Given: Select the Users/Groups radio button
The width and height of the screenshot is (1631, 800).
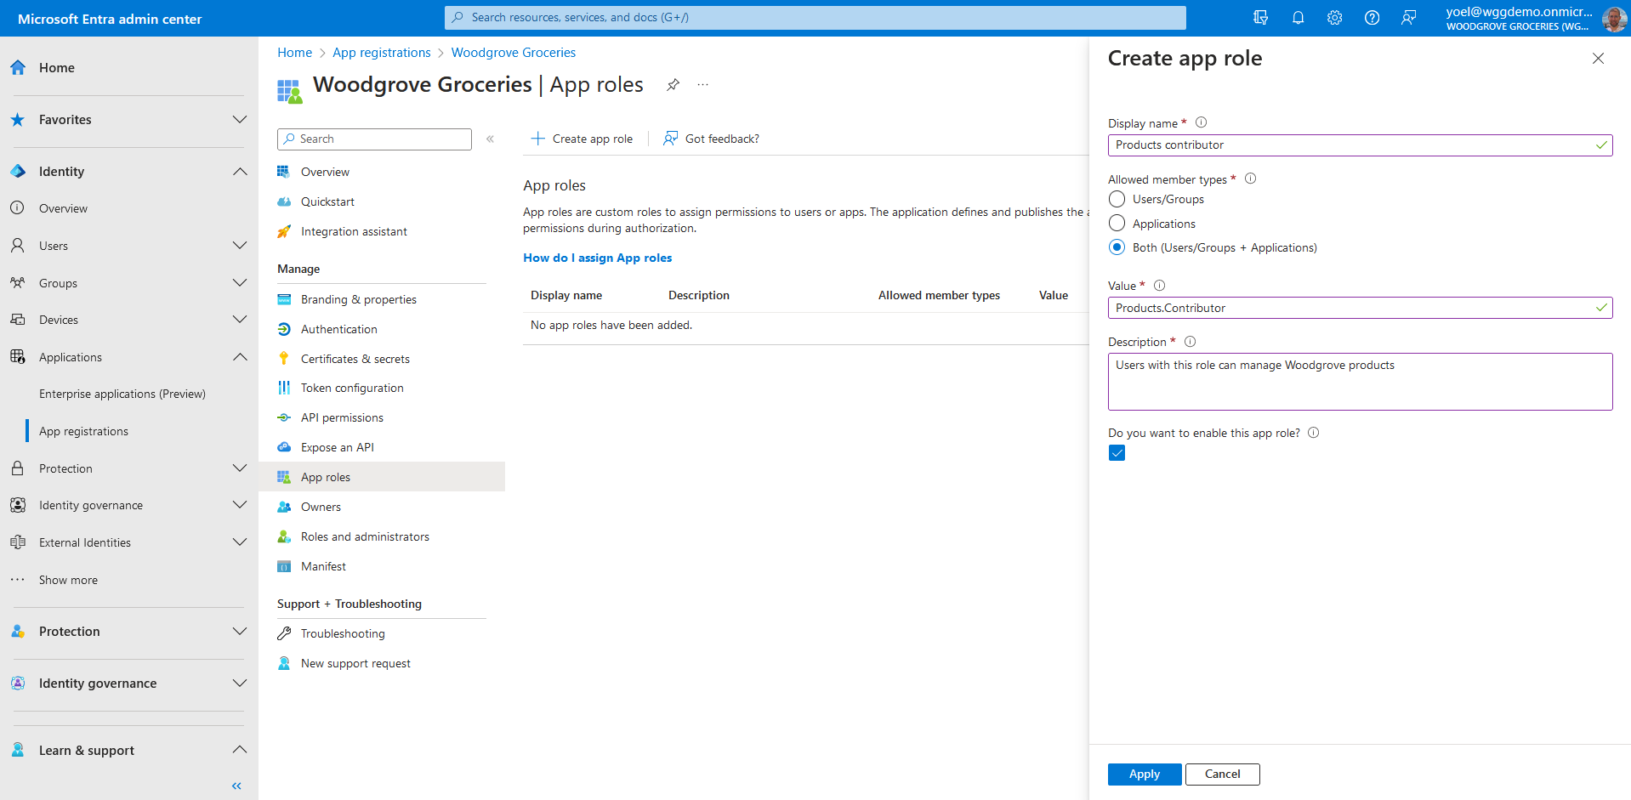Looking at the screenshot, I should coord(1117,199).
